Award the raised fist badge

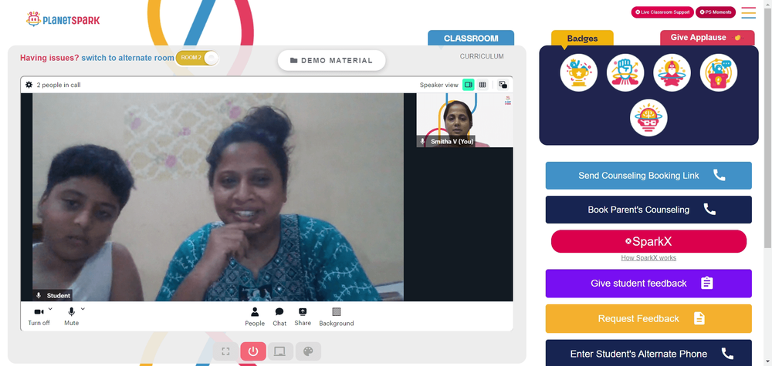pos(625,72)
